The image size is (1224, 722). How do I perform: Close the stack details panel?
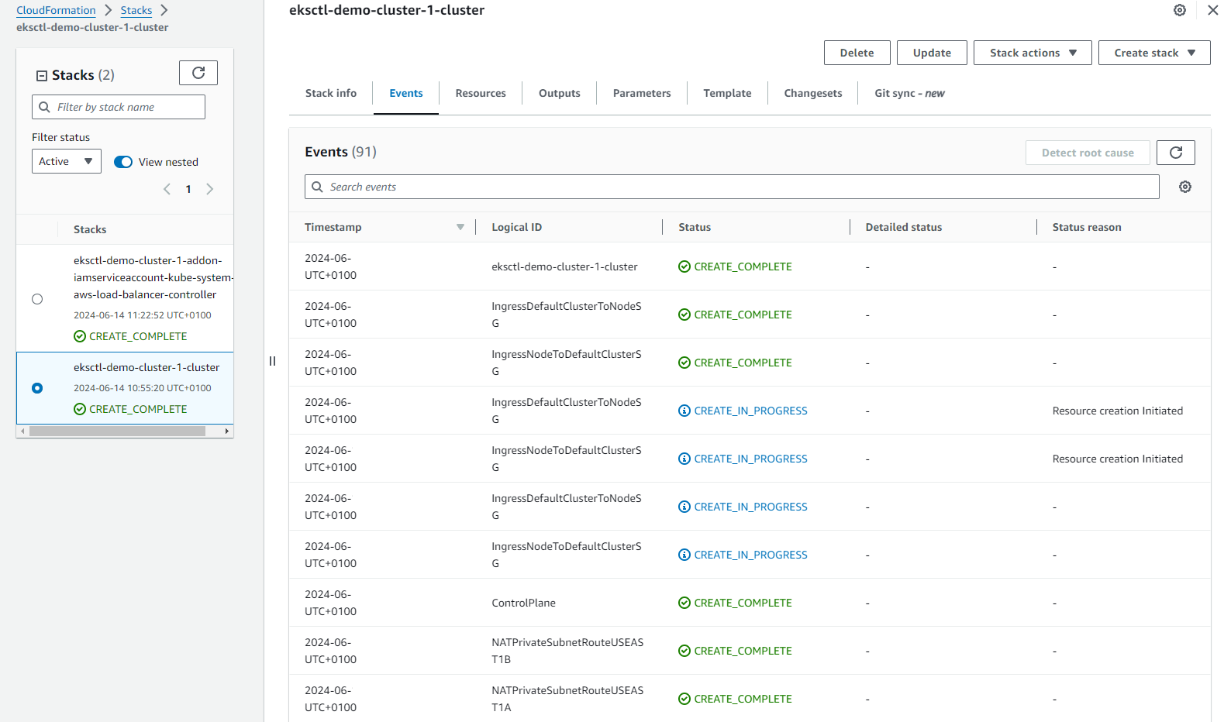point(1213,10)
